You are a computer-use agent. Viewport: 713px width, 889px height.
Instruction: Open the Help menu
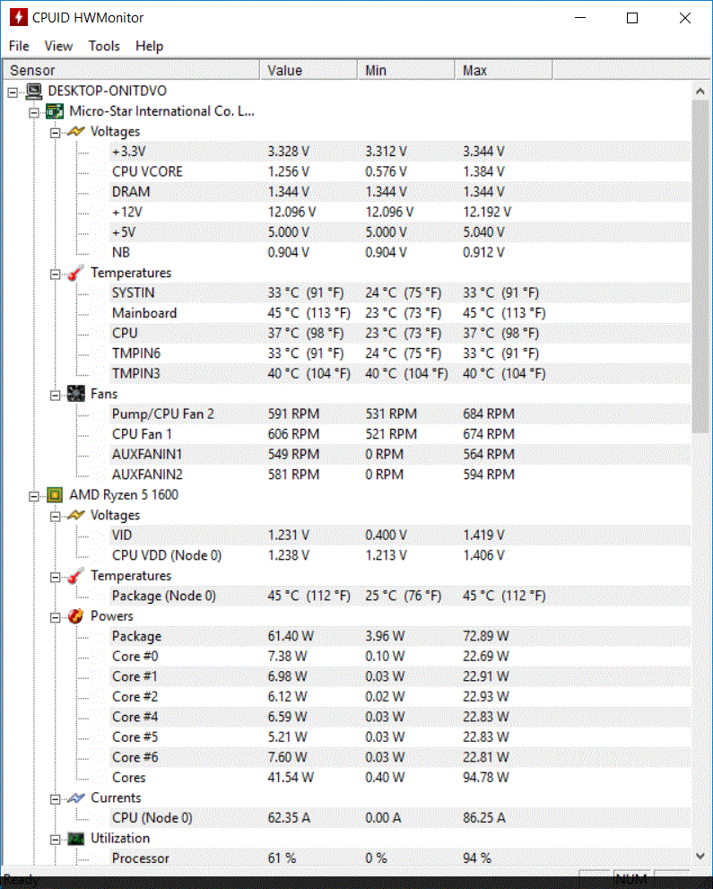click(149, 46)
